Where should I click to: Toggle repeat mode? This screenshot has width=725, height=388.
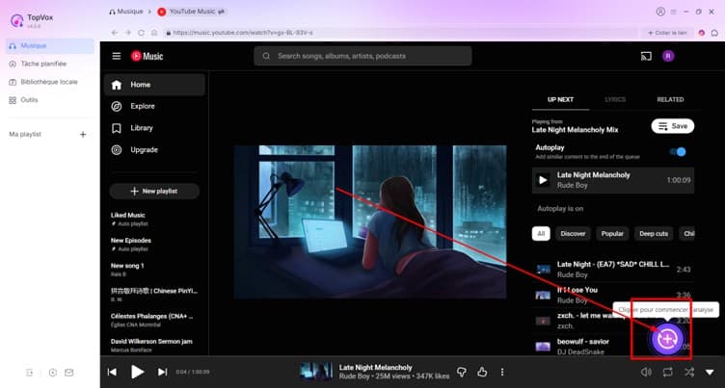[668, 372]
